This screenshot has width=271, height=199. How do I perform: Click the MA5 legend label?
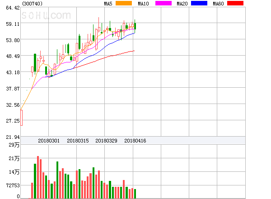click(108, 4)
